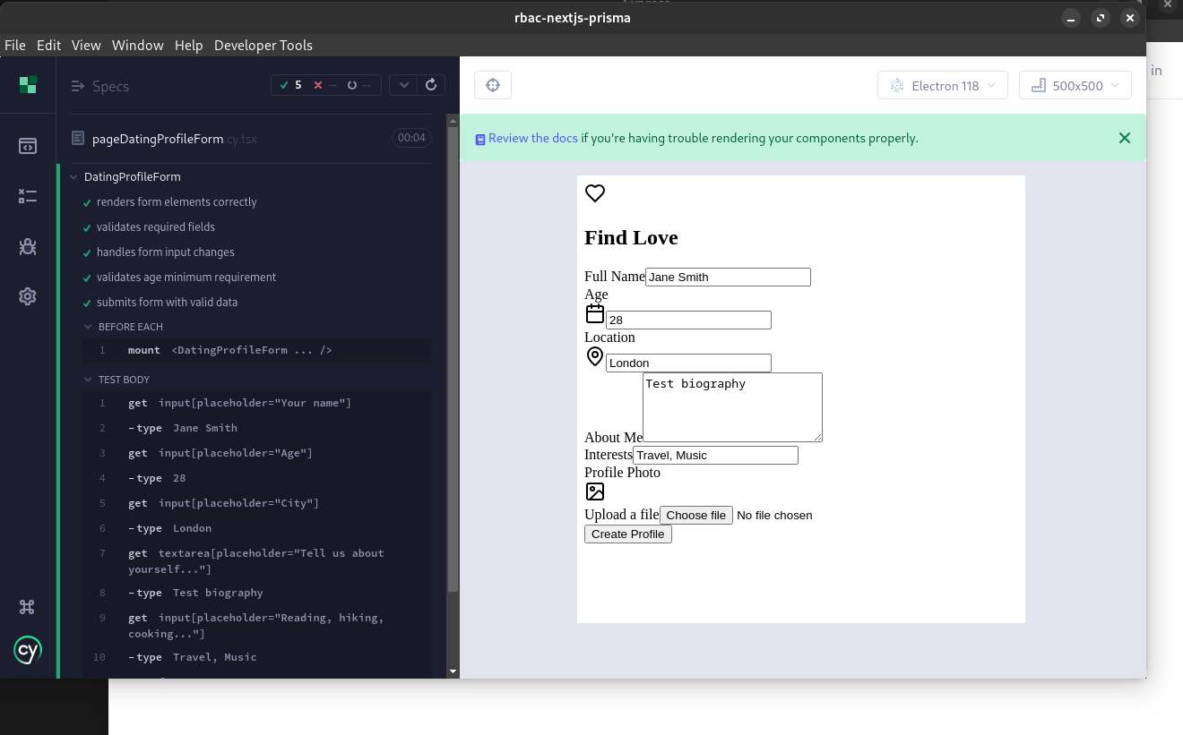The height and width of the screenshot is (735, 1183).
Task: Open the Settings gear in sidebar
Action: click(28, 296)
